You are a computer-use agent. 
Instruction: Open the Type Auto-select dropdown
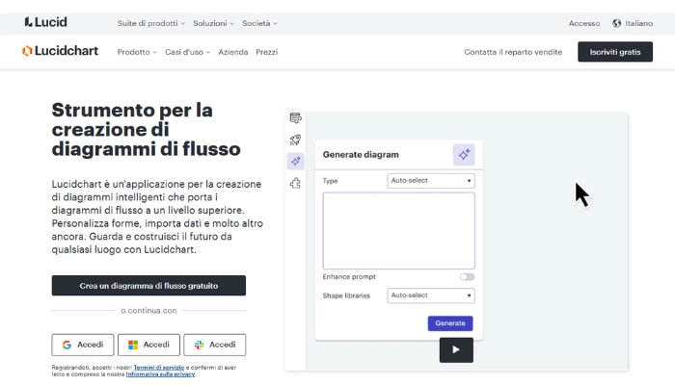(431, 181)
